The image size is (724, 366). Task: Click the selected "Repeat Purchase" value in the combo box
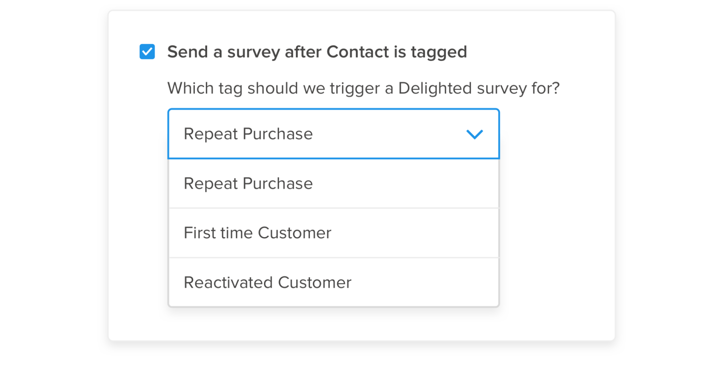pos(248,134)
